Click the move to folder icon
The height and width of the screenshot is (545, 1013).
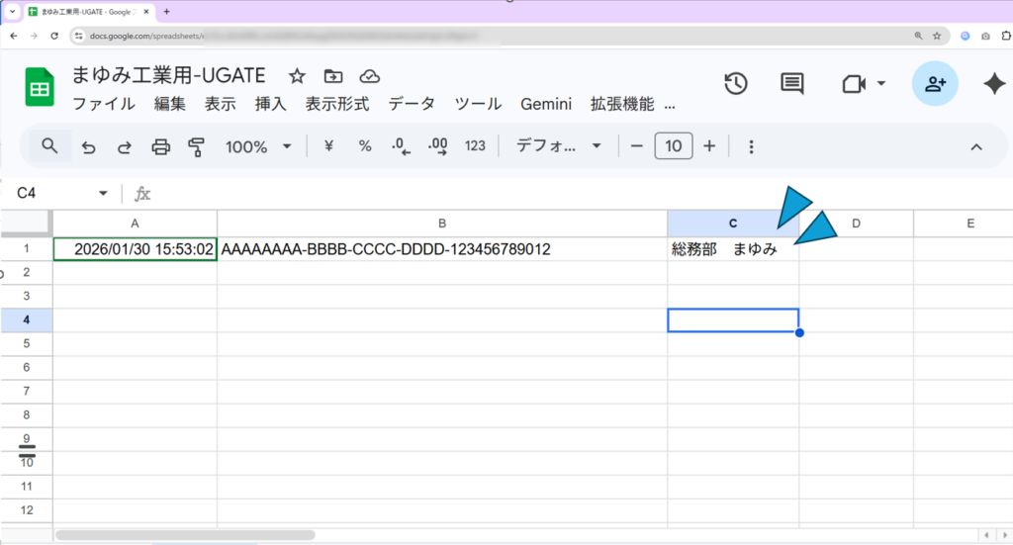click(x=333, y=76)
